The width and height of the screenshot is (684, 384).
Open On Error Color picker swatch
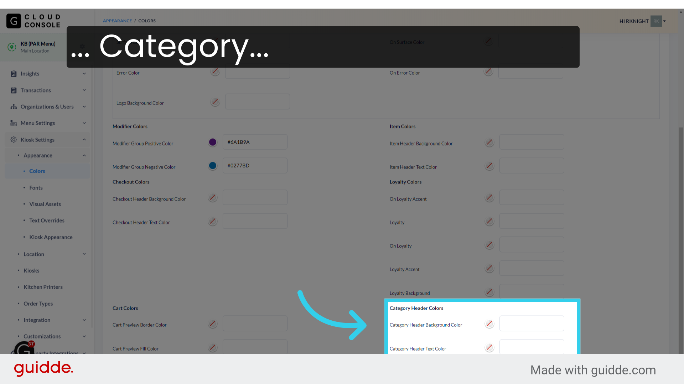pyautogui.click(x=488, y=71)
